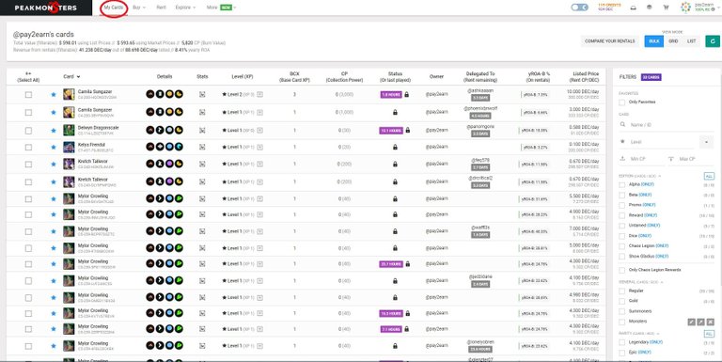Open the shopping cart
This screenshot has width=722, height=362.
[666, 8]
